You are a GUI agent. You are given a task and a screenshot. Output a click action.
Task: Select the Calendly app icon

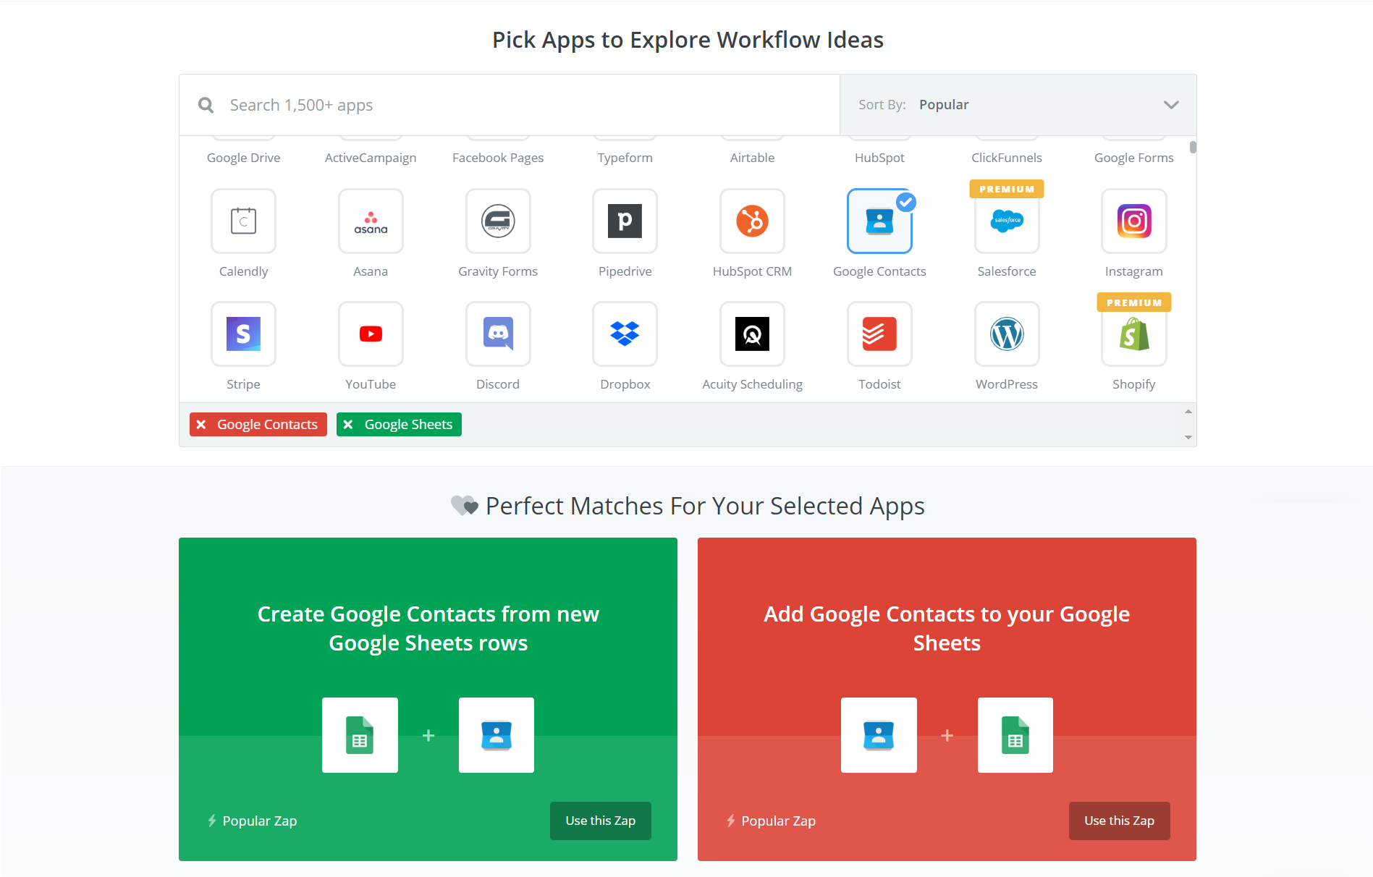point(243,221)
